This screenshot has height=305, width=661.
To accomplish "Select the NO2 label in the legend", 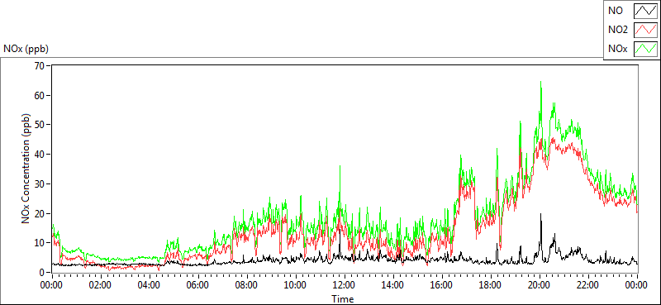I will pos(618,30).
